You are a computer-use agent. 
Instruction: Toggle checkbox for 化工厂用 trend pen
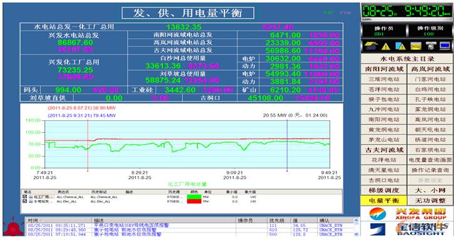[25, 197]
